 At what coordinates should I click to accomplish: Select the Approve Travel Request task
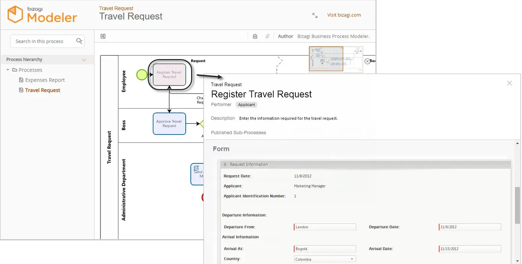pyautogui.click(x=169, y=123)
